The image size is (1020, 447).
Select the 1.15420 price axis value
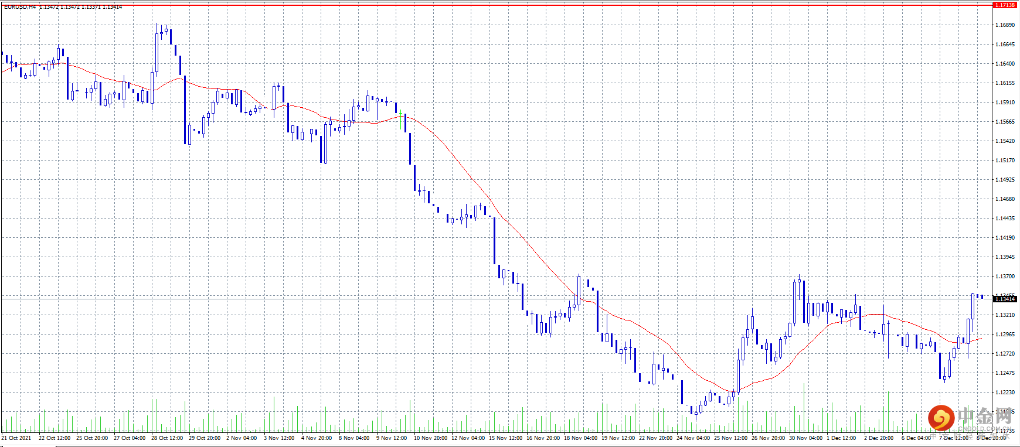(x=1005, y=141)
